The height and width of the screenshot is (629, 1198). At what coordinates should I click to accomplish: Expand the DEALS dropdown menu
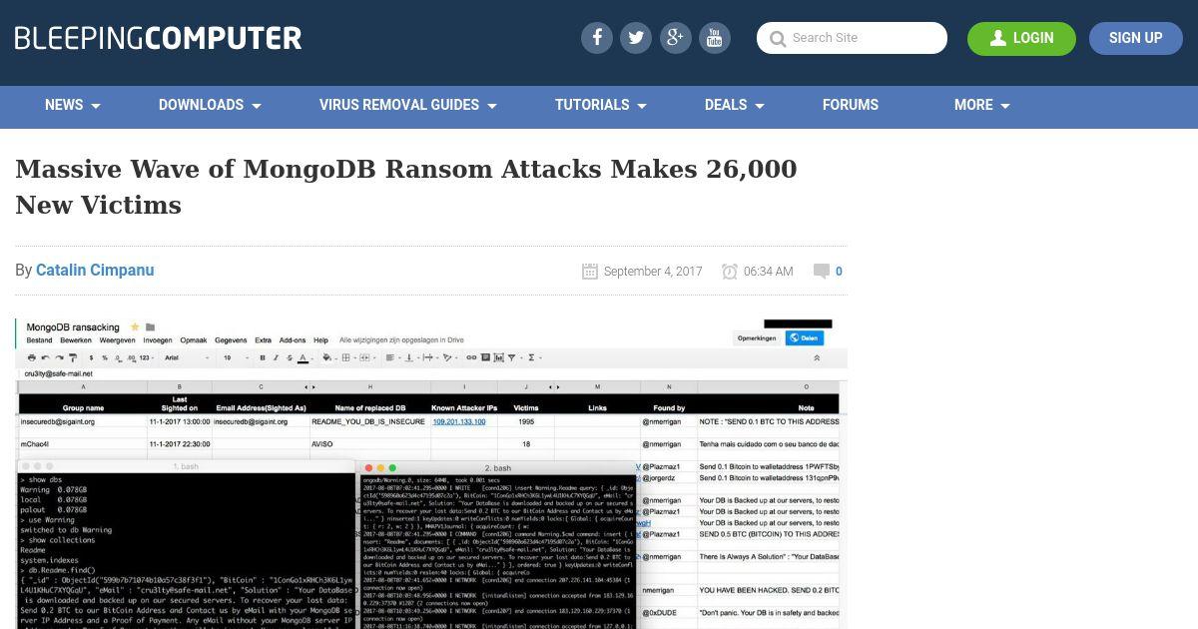[x=735, y=105]
